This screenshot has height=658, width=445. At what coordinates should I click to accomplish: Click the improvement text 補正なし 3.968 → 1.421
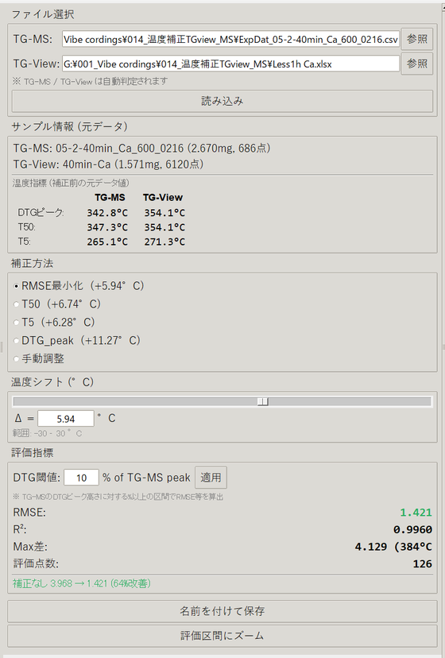tap(82, 584)
